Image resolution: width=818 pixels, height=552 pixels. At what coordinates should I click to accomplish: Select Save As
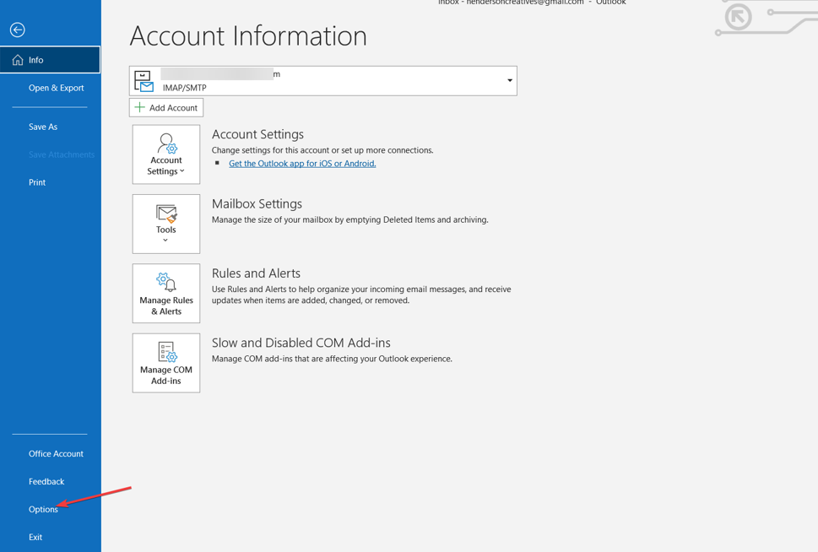pos(42,127)
